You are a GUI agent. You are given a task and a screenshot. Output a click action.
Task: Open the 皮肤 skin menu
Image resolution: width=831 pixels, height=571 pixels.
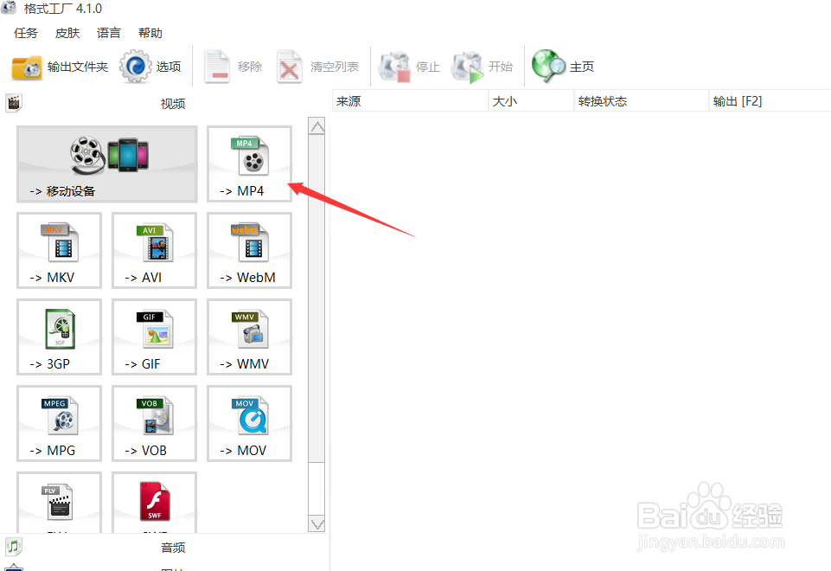(67, 33)
